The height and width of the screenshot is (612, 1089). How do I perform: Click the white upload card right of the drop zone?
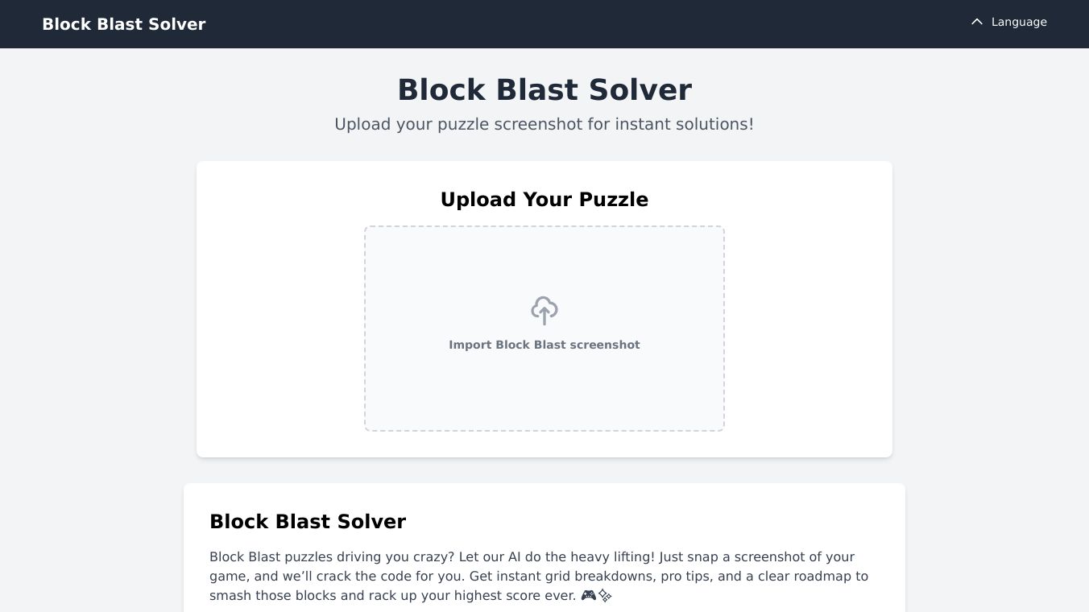(808, 322)
